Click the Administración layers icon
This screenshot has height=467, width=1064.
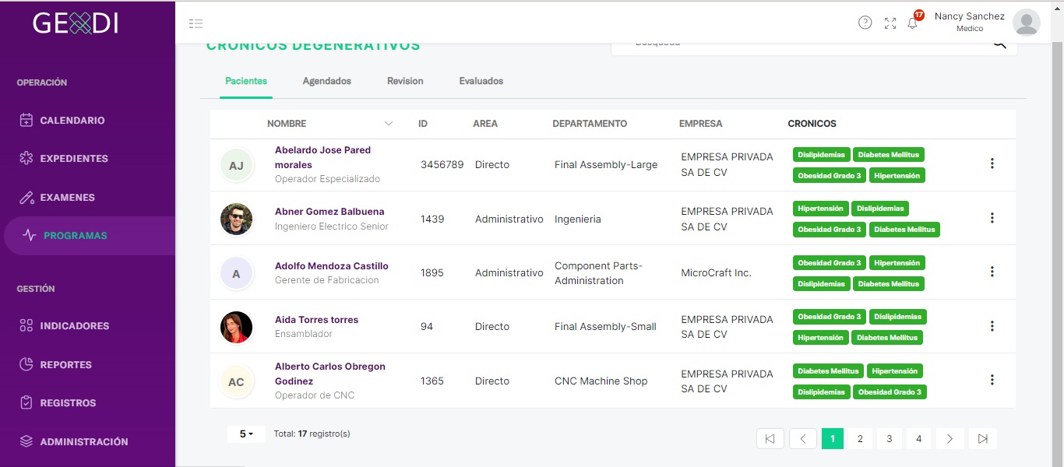tap(26, 441)
